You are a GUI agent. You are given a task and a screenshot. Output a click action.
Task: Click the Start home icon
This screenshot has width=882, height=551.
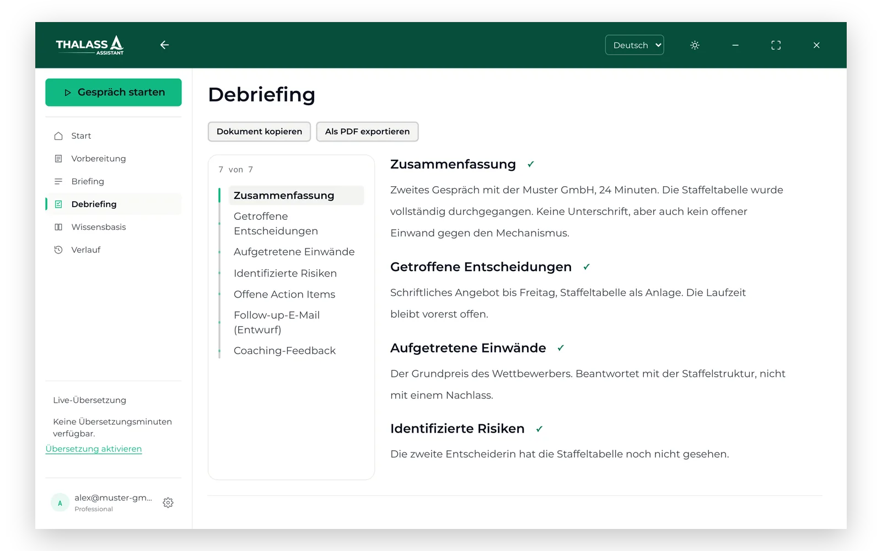coord(58,136)
